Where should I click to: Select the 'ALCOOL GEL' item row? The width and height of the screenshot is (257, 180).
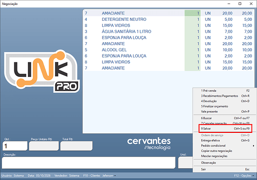click(169, 50)
